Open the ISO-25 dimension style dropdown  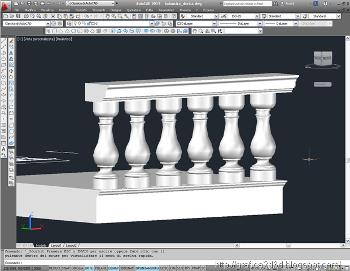(257, 16)
